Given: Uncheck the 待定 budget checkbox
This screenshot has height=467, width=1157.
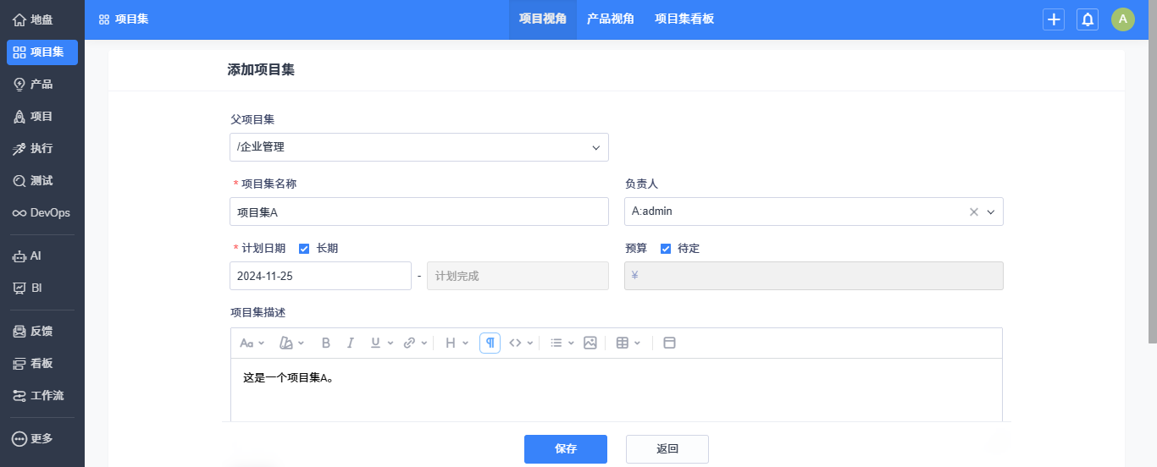Looking at the screenshot, I should coord(666,249).
